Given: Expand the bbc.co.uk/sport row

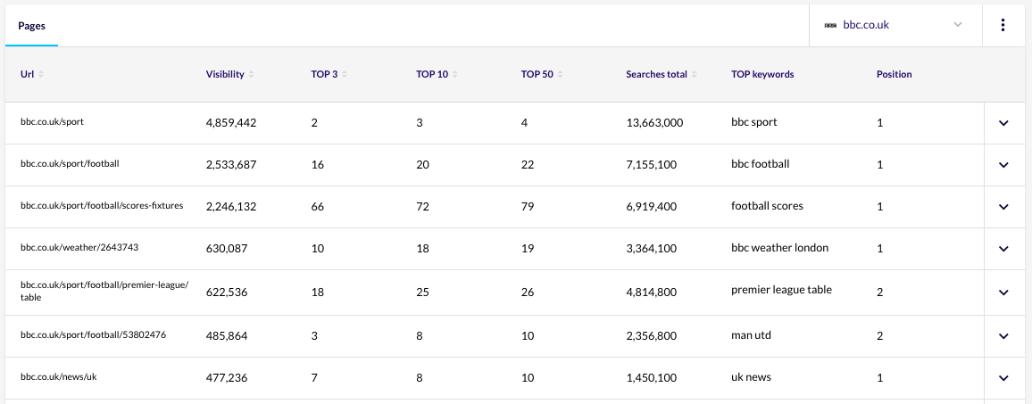Looking at the screenshot, I should [x=1003, y=123].
